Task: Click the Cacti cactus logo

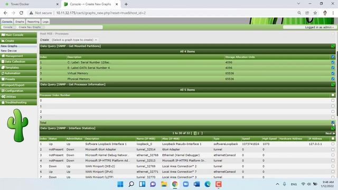Action: (x=17, y=125)
